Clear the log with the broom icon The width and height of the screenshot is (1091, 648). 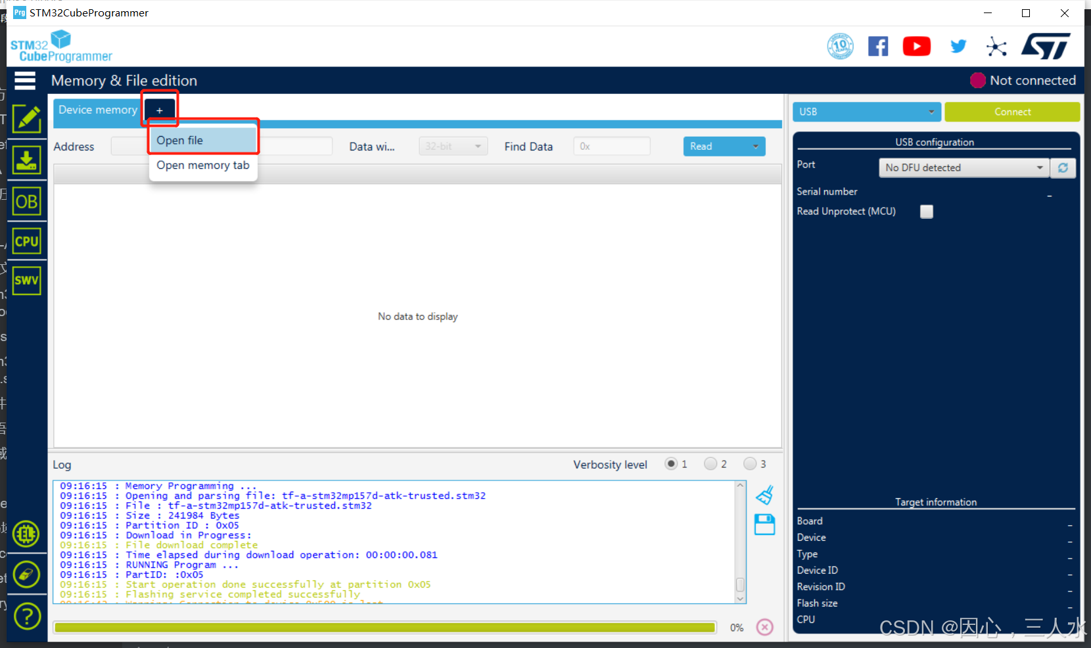pyautogui.click(x=765, y=495)
